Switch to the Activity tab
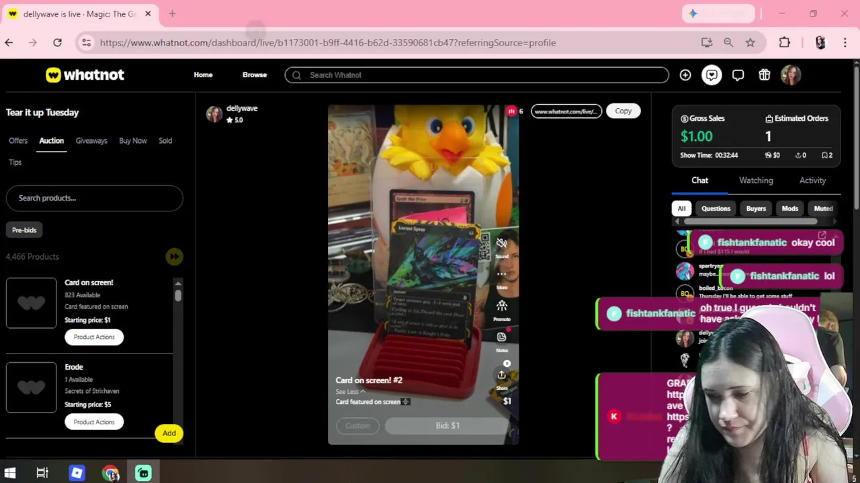 tap(812, 180)
